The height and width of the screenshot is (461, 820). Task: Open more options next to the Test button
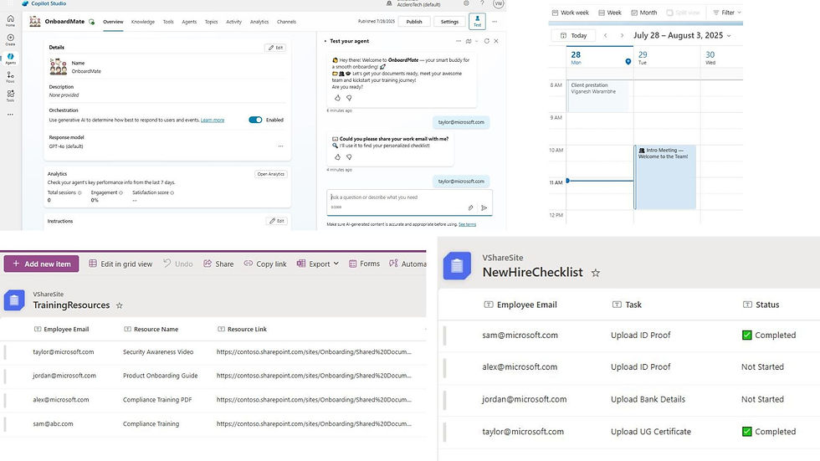(x=495, y=22)
